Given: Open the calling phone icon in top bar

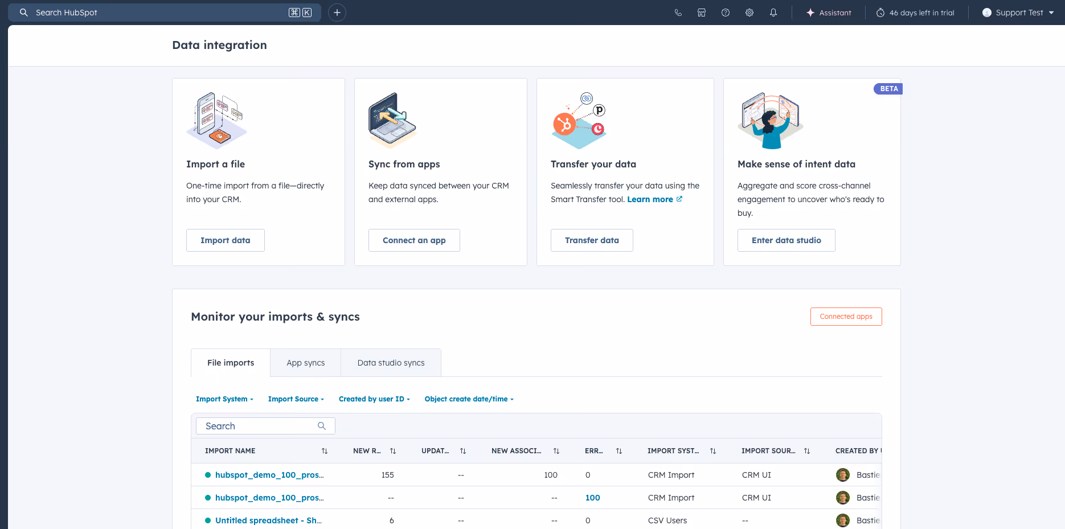Looking at the screenshot, I should point(678,12).
